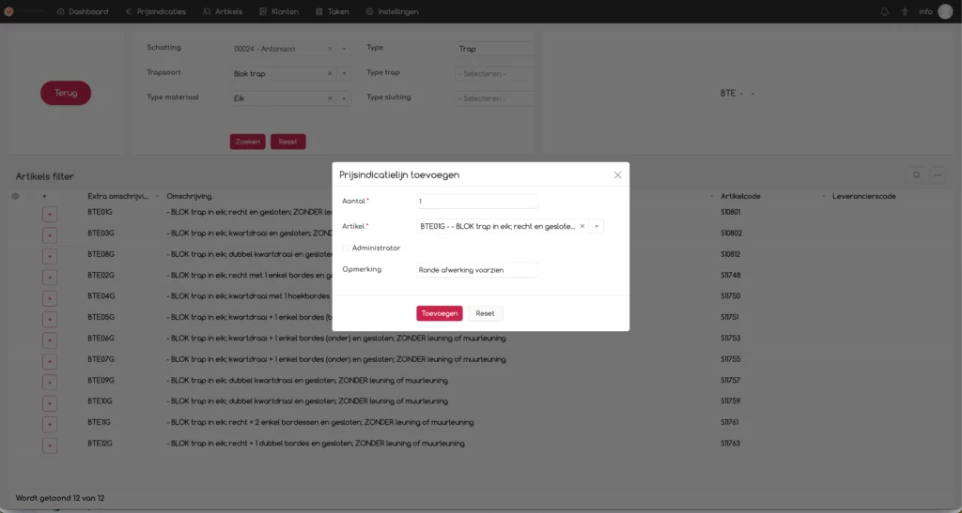
Task: Open Taken in the top menu
Action: (332, 11)
